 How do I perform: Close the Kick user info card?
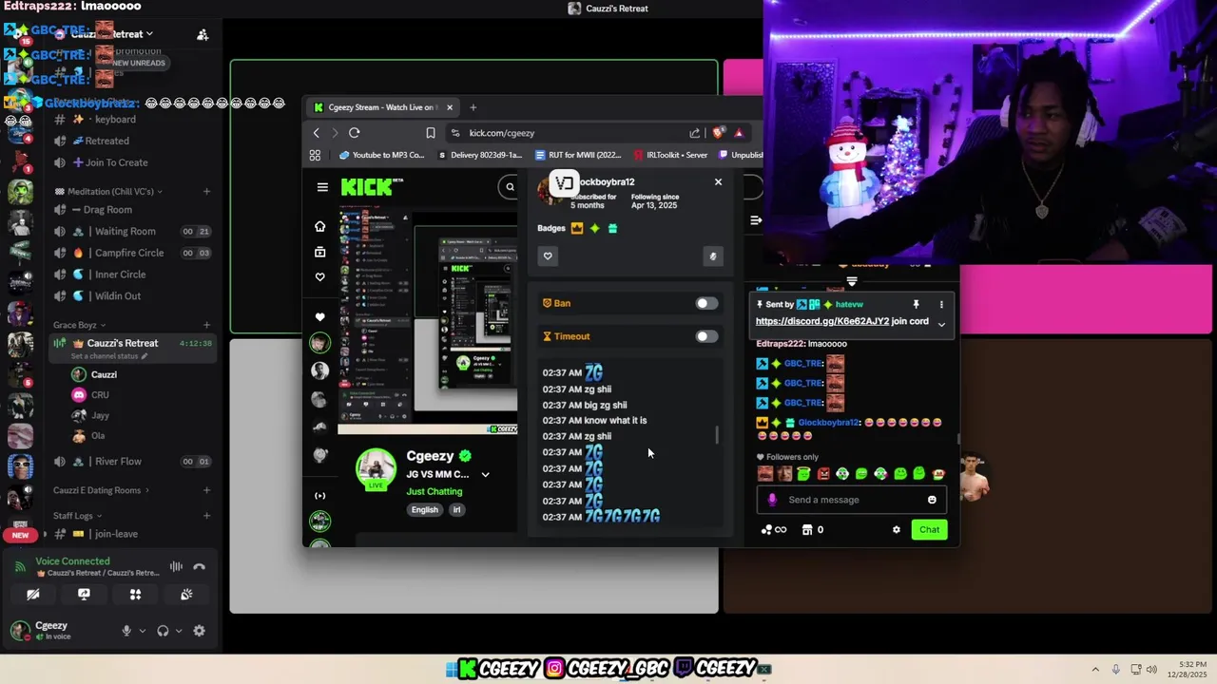(x=718, y=181)
